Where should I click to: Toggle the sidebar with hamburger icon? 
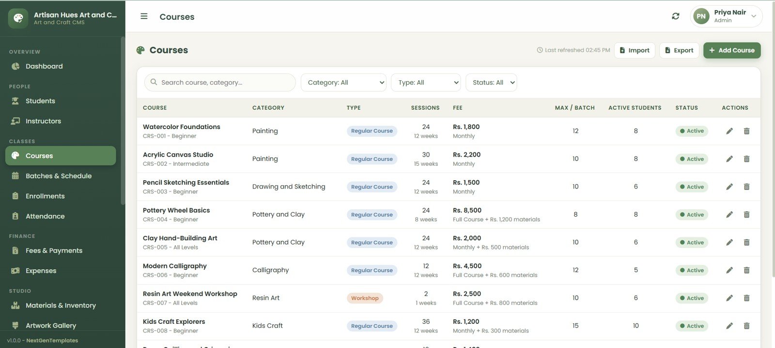point(144,16)
